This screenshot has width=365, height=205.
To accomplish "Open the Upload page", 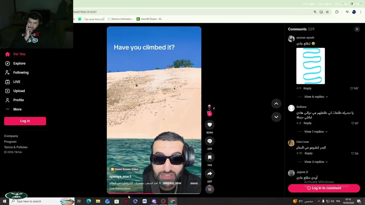I will (19, 91).
